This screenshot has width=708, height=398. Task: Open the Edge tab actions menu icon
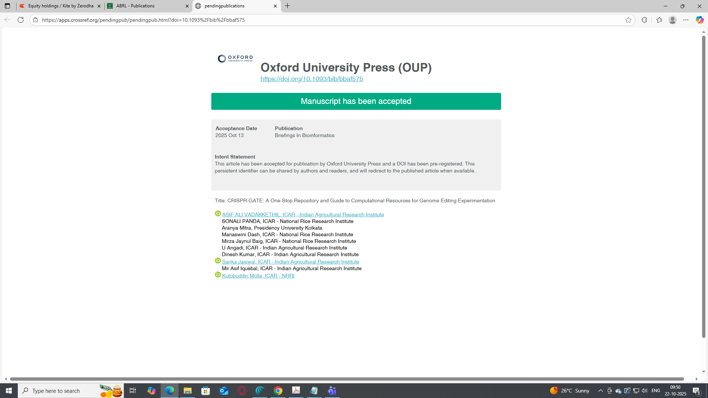pyautogui.click(x=7, y=6)
